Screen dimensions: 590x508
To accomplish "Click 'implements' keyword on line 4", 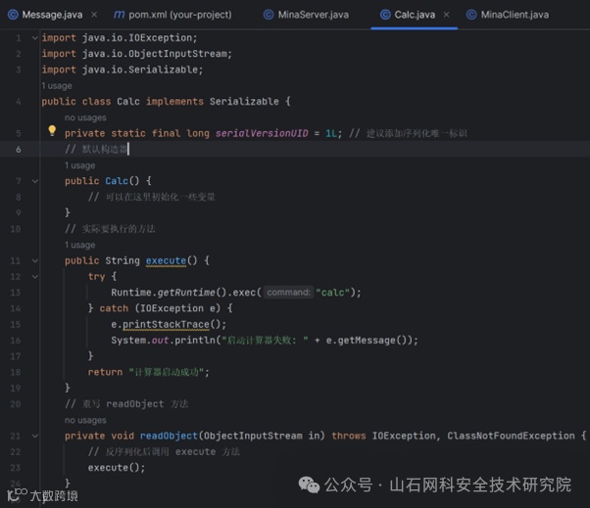I will point(174,102).
